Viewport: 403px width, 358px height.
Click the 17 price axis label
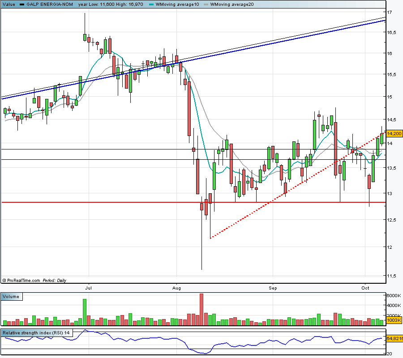pos(390,12)
